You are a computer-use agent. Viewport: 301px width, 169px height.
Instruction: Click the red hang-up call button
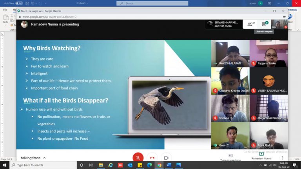[152, 158]
